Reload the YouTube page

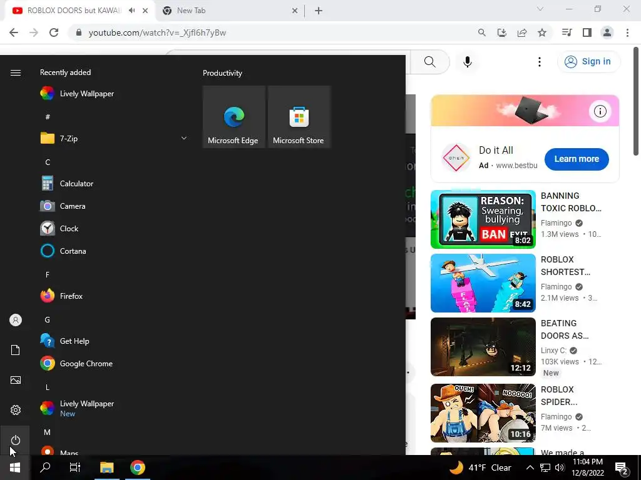tap(54, 32)
